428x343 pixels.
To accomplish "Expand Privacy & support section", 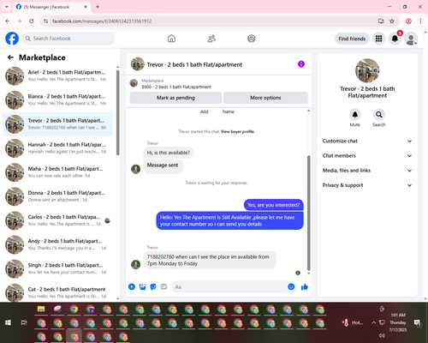I will [367, 185].
